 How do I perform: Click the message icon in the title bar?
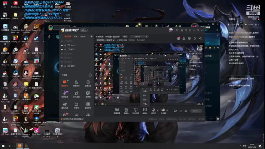tap(177, 30)
